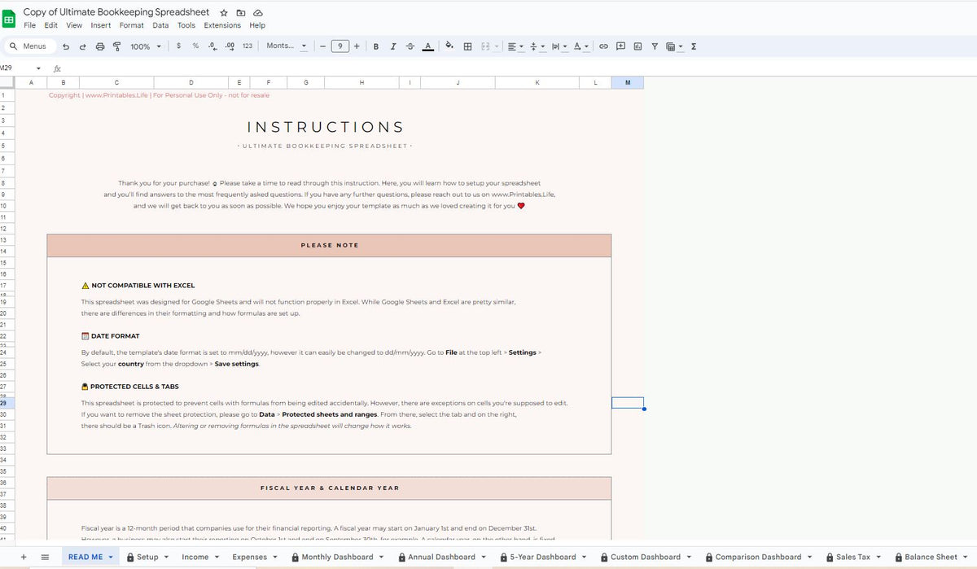Open the text color picker
This screenshot has width=977, height=569.
click(428, 46)
